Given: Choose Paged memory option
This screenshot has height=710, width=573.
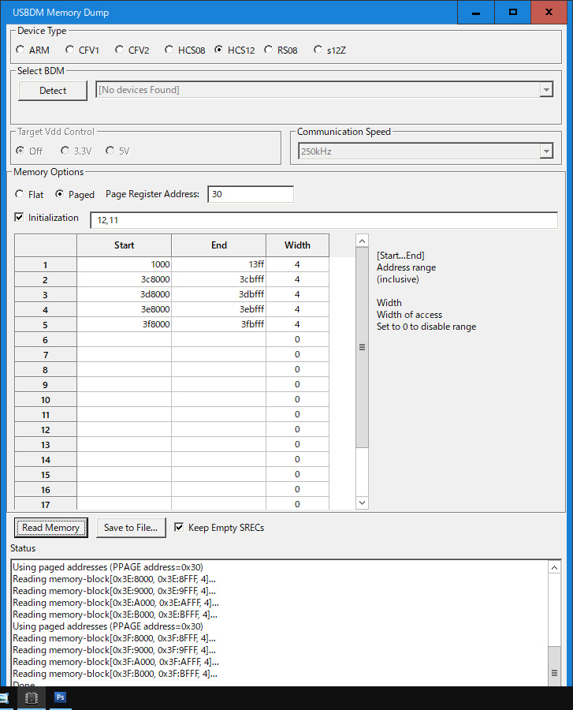Looking at the screenshot, I should coord(75,195).
